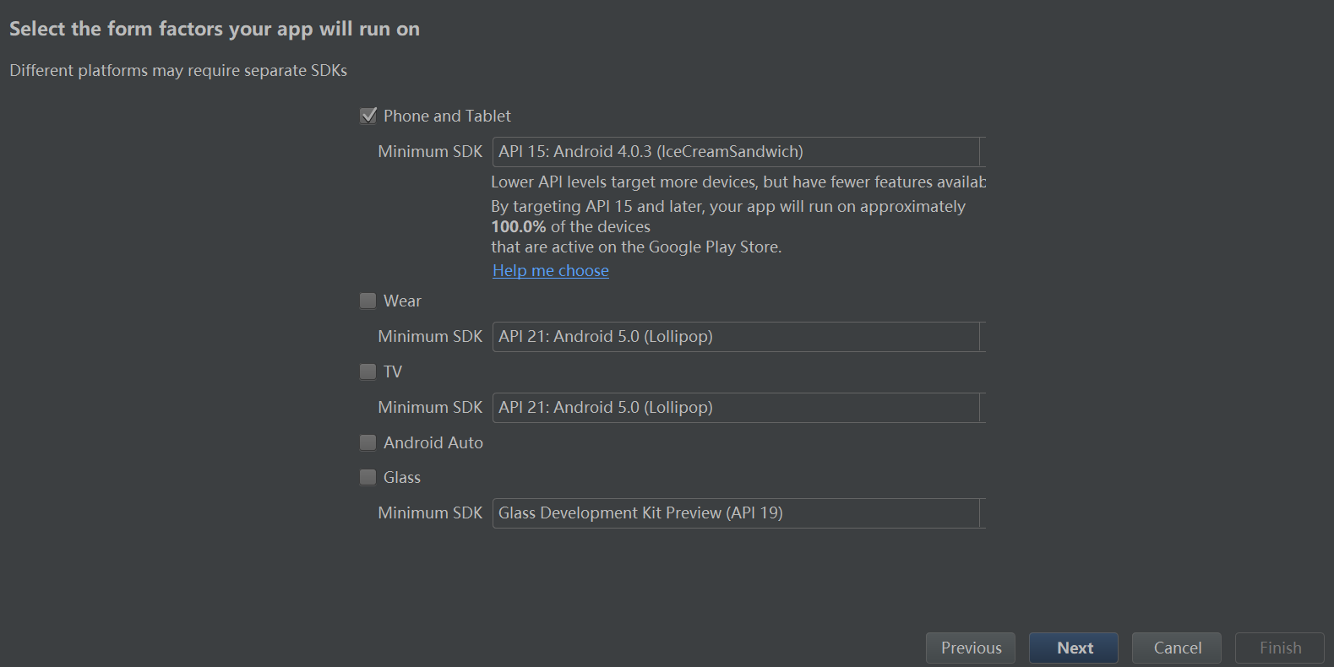Open the Help me choose link
Image resolution: width=1334 pixels, height=667 pixels.
tap(551, 271)
